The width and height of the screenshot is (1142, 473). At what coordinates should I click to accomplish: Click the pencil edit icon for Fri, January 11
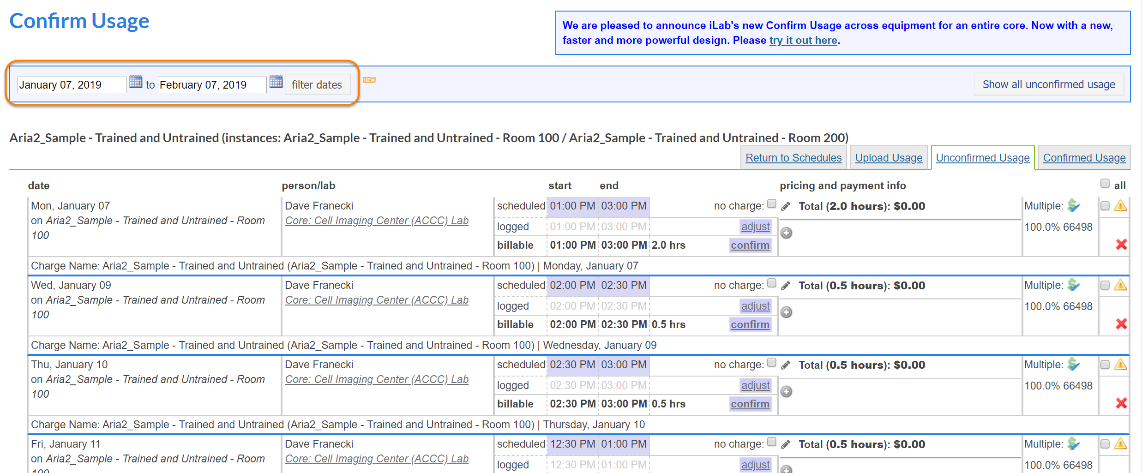pos(786,444)
